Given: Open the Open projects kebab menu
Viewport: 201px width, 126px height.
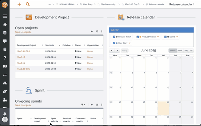Looking at the screenshot, I should 102,31.
